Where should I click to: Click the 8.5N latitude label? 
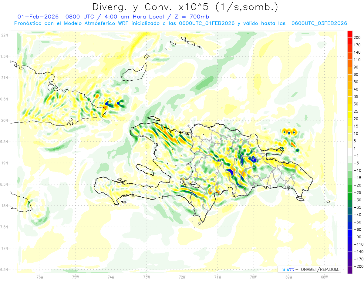(x=4, y=184)
